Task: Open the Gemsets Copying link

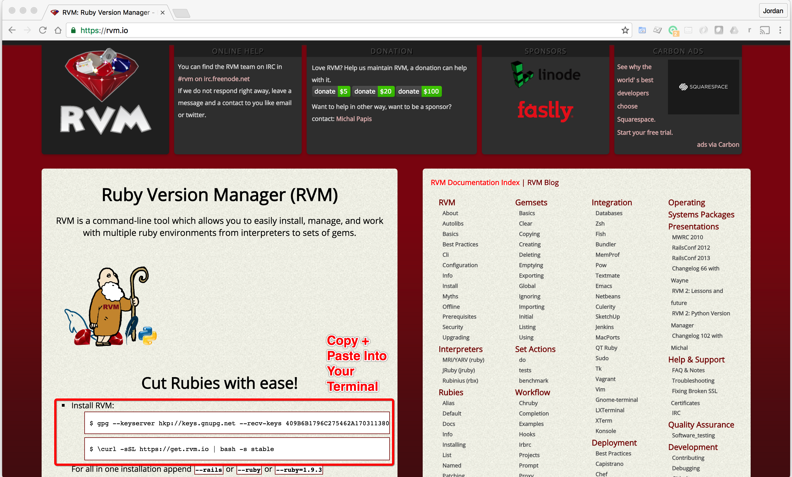Action: (529, 234)
